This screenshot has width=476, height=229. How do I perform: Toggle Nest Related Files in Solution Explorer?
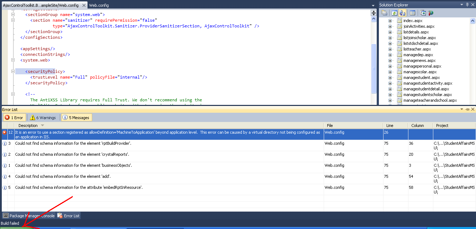coord(402,13)
